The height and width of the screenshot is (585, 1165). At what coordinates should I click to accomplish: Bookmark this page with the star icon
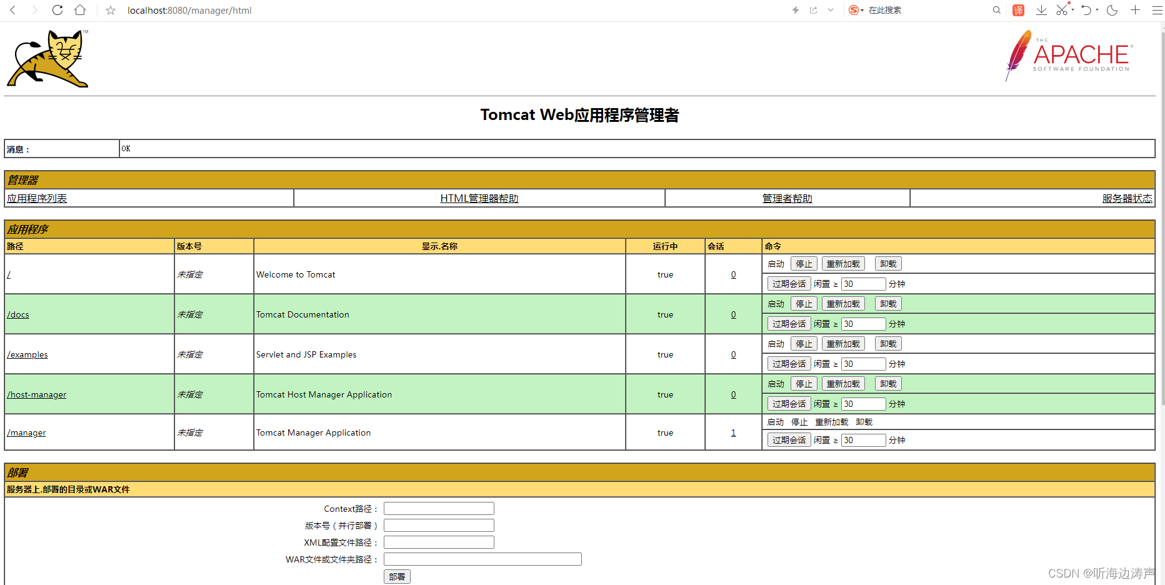point(111,10)
